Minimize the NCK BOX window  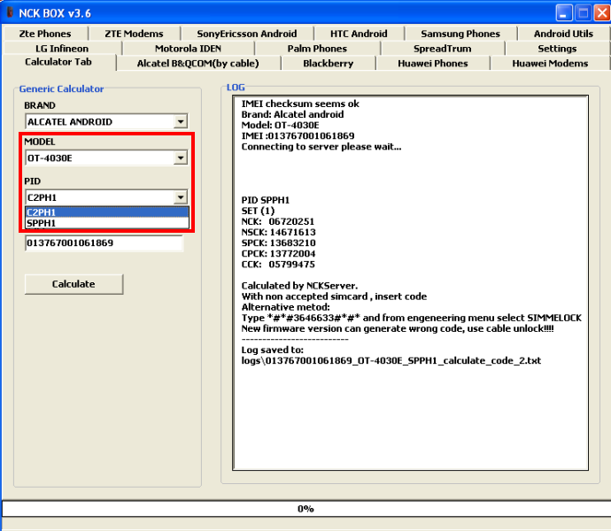coord(564,13)
